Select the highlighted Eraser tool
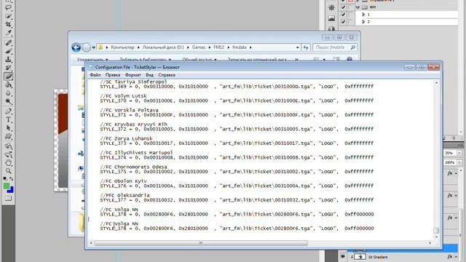The height and width of the screenshot is (262, 466). [8, 76]
